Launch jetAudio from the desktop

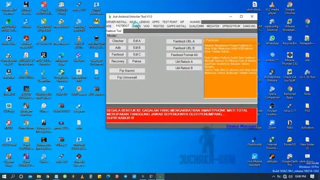(272, 158)
